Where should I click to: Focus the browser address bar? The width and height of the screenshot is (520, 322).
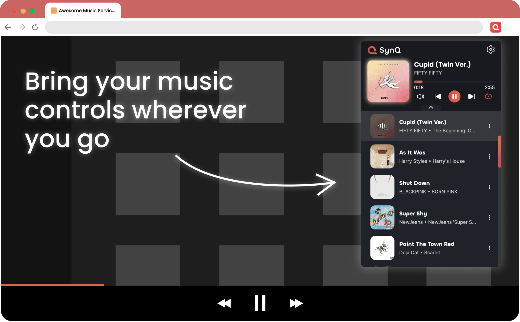264,27
